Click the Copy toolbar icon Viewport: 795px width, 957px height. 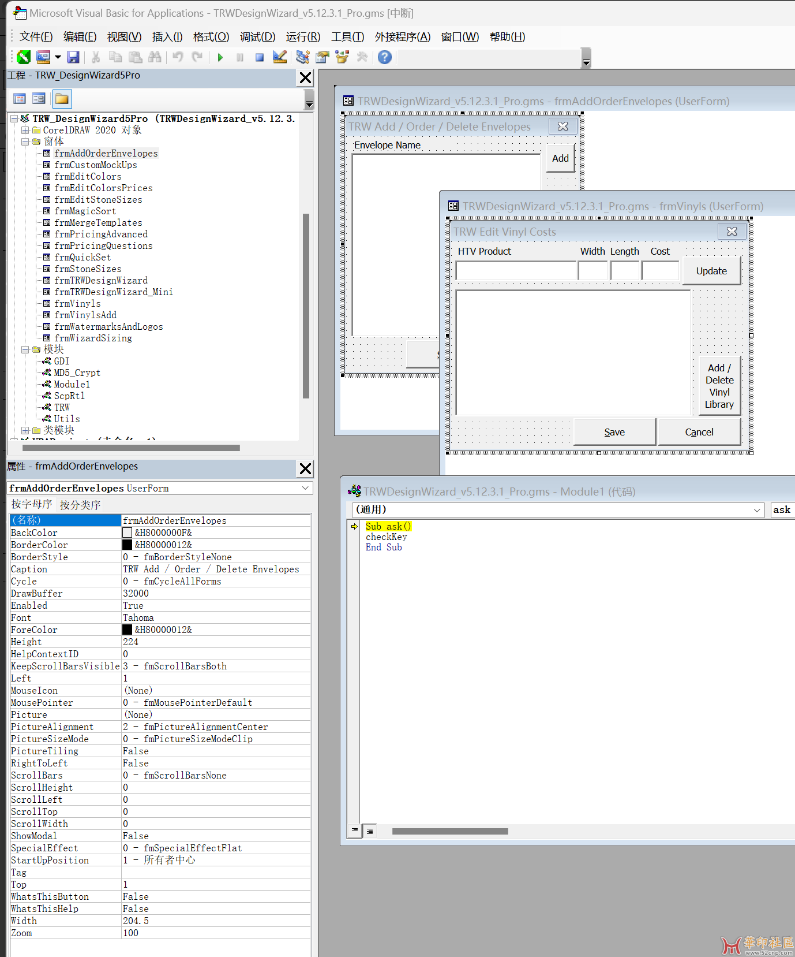click(x=115, y=57)
